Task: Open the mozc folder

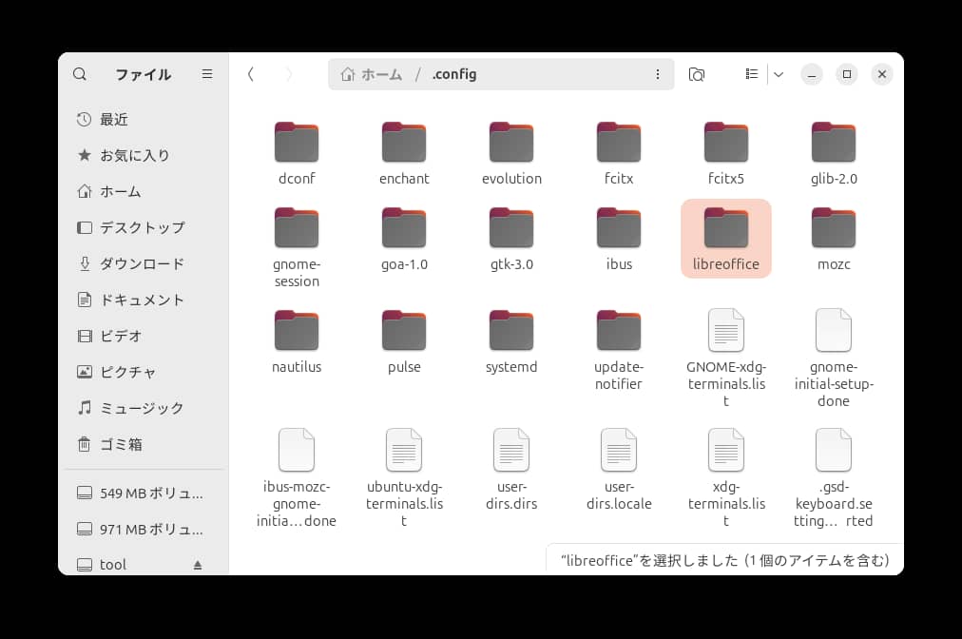Action: pyautogui.click(x=834, y=228)
